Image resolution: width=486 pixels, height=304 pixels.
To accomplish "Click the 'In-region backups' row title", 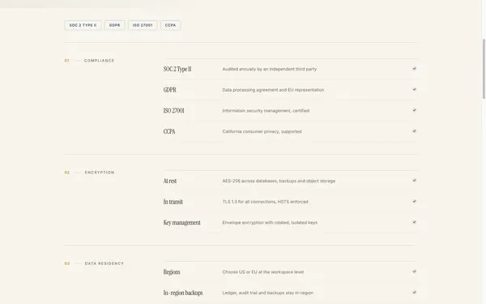I will pos(183,293).
